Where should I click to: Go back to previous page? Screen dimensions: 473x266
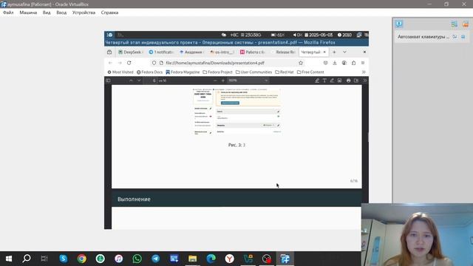(110, 63)
